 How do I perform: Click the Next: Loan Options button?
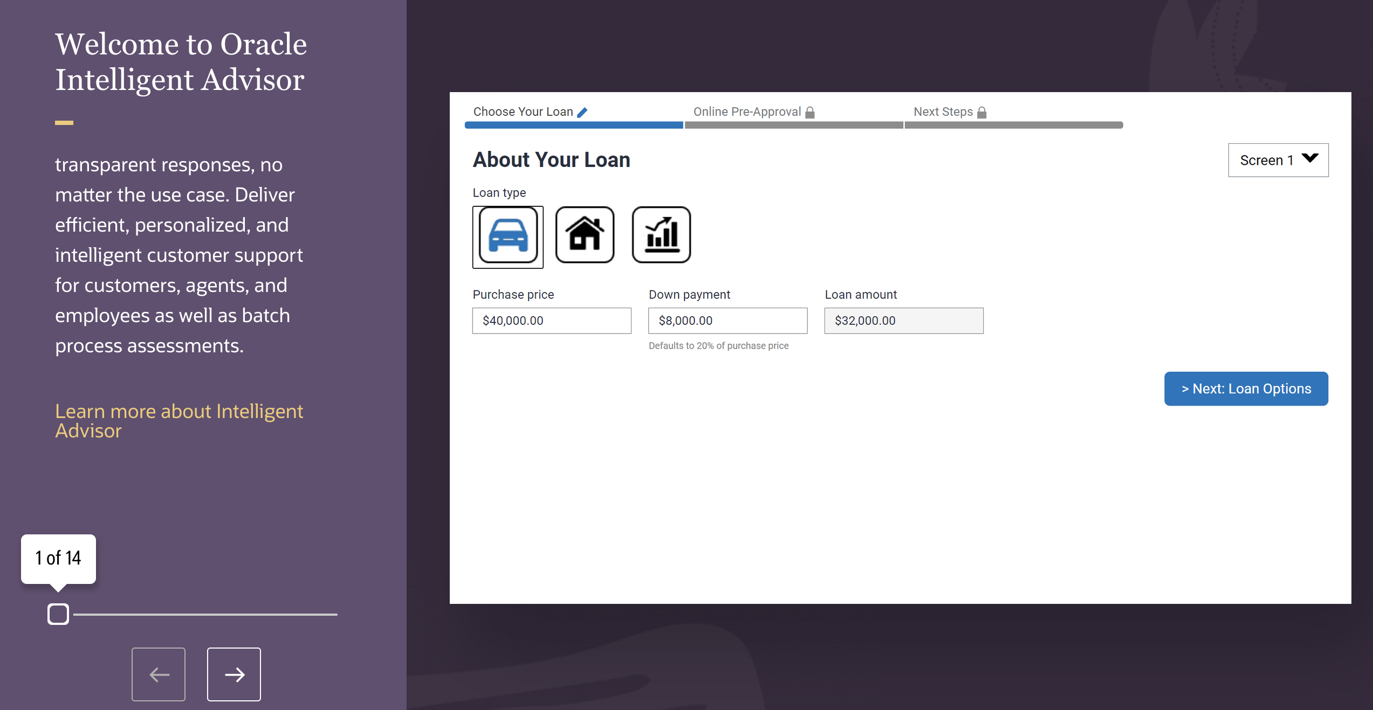click(1246, 388)
